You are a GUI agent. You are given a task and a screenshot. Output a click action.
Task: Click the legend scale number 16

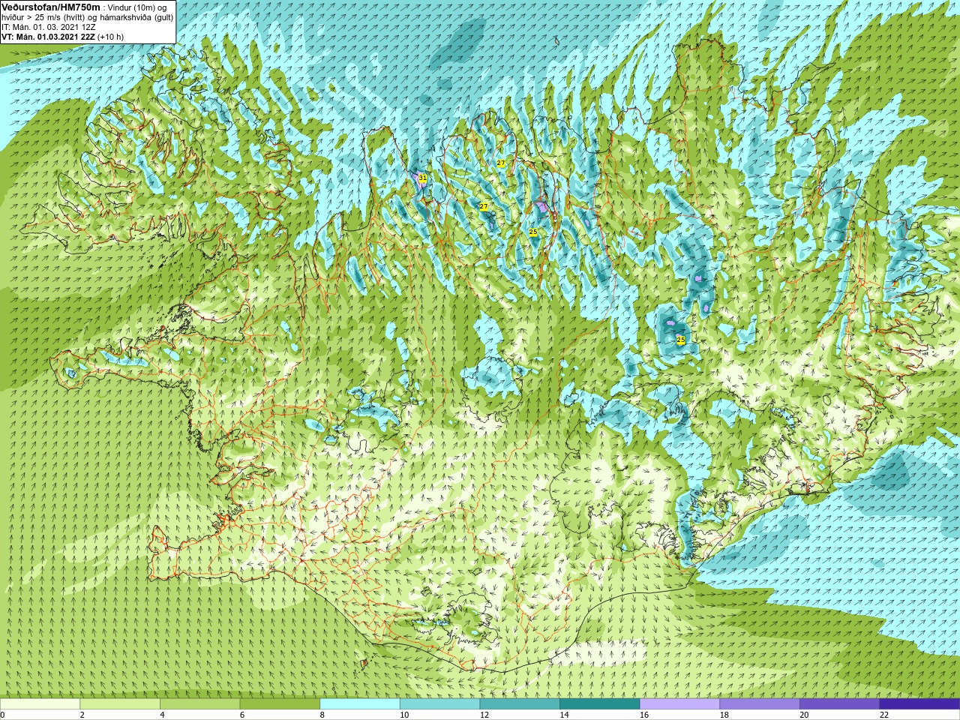tap(644, 715)
